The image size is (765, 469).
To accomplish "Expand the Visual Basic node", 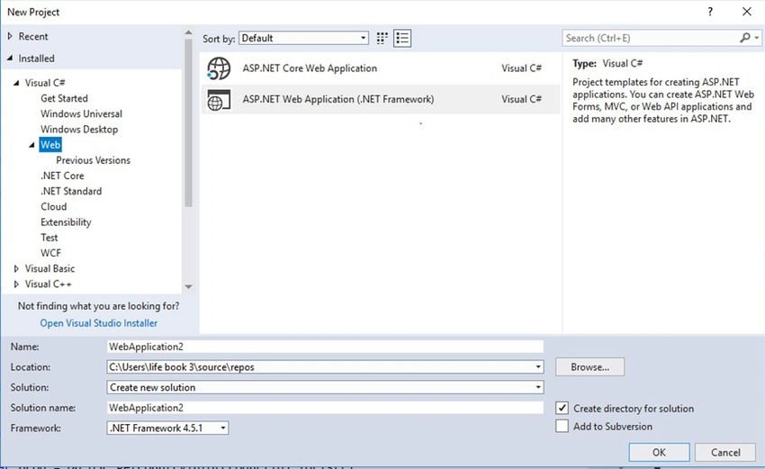I will [x=16, y=268].
